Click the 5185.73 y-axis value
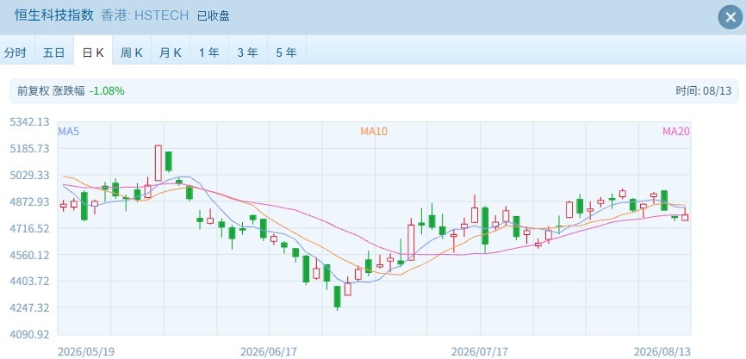746x359 pixels. pyautogui.click(x=29, y=148)
